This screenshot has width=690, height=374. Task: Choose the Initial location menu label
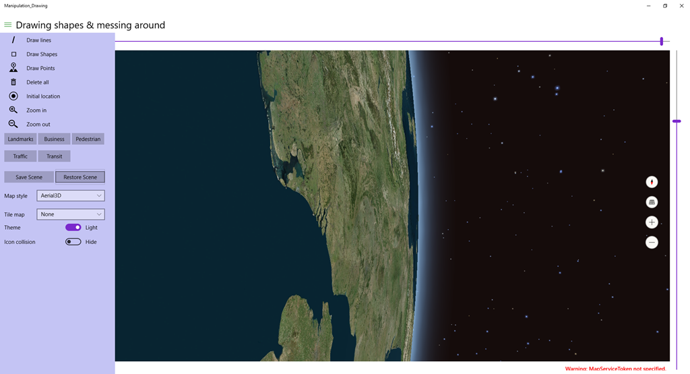click(x=43, y=96)
